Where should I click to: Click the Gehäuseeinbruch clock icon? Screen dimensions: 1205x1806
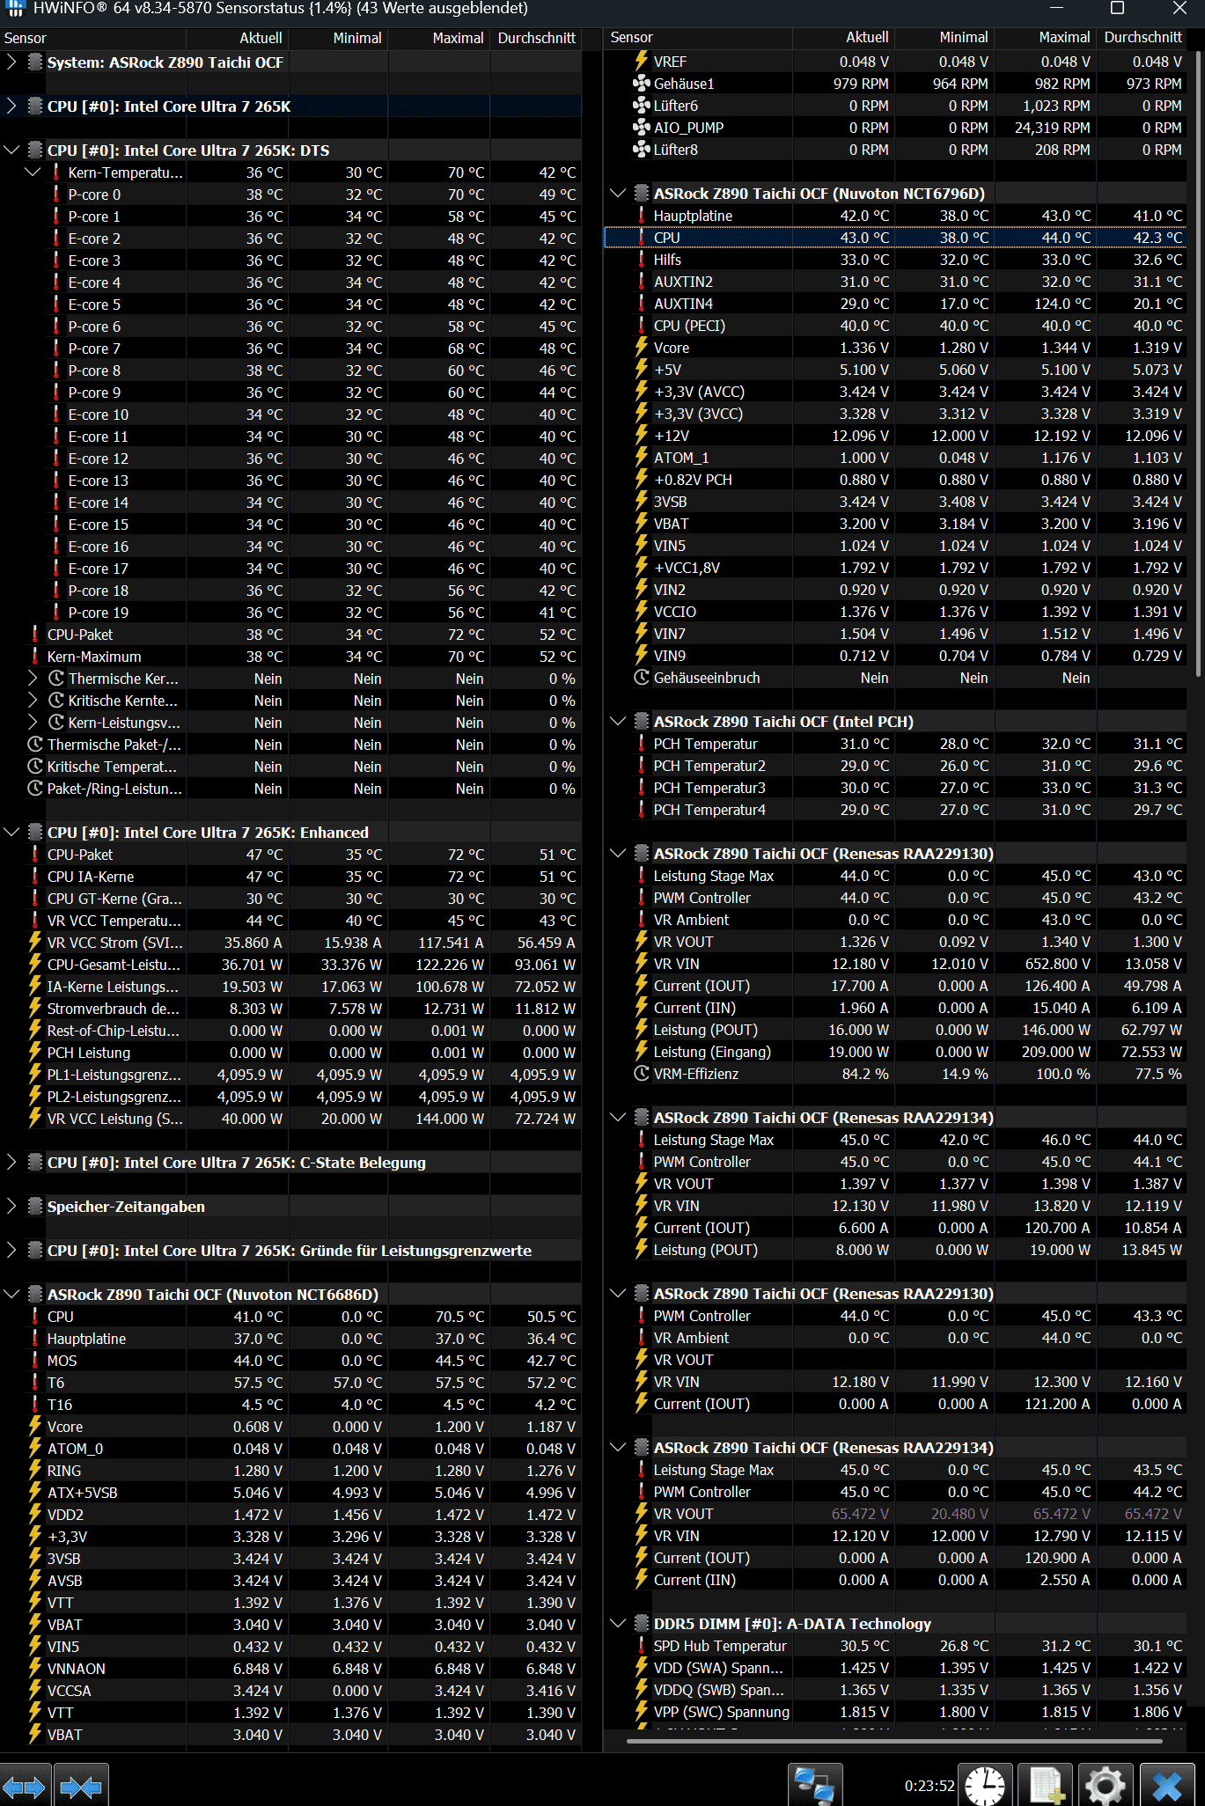pyautogui.click(x=642, y=678)
